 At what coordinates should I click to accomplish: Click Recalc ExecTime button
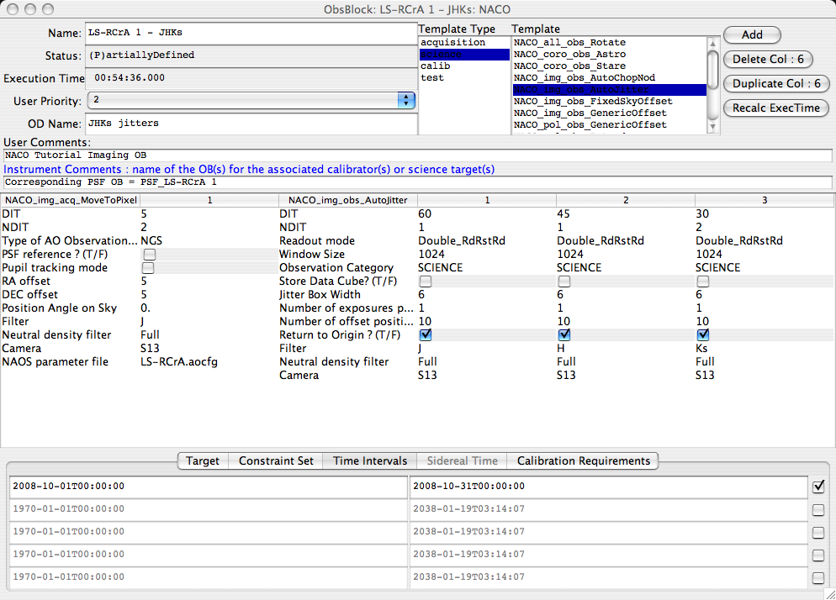point(775,108)
